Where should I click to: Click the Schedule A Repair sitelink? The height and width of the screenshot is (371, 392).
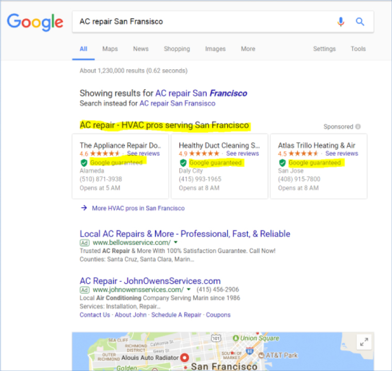[176, 315]
